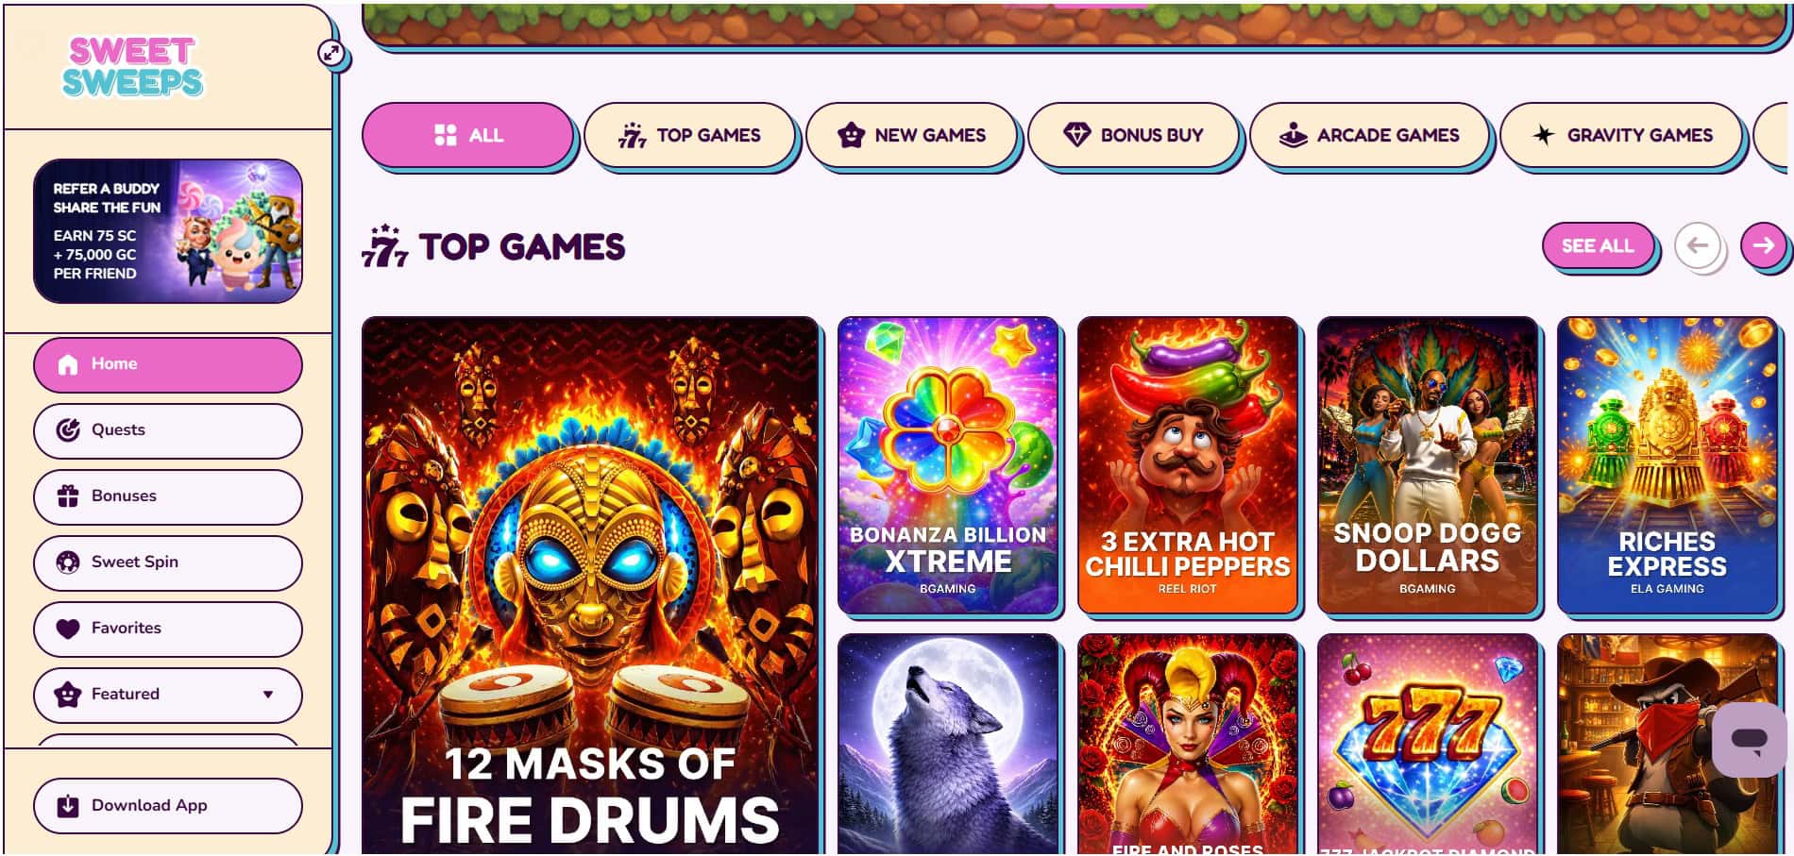Click the See All button
The height and width of the screenshot is (856, 1794).
[1598, 245]
